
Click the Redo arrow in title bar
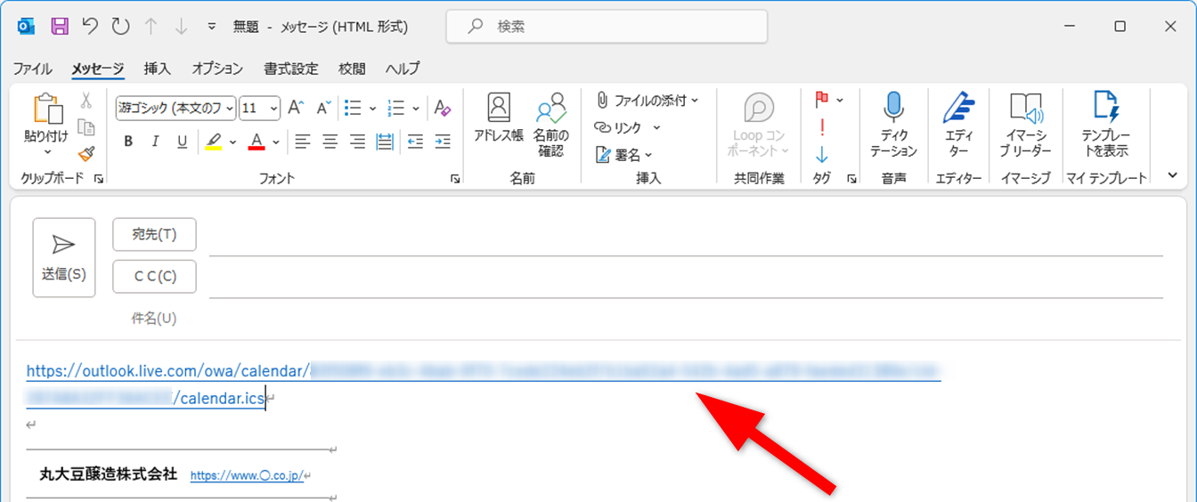click(120, 27)
